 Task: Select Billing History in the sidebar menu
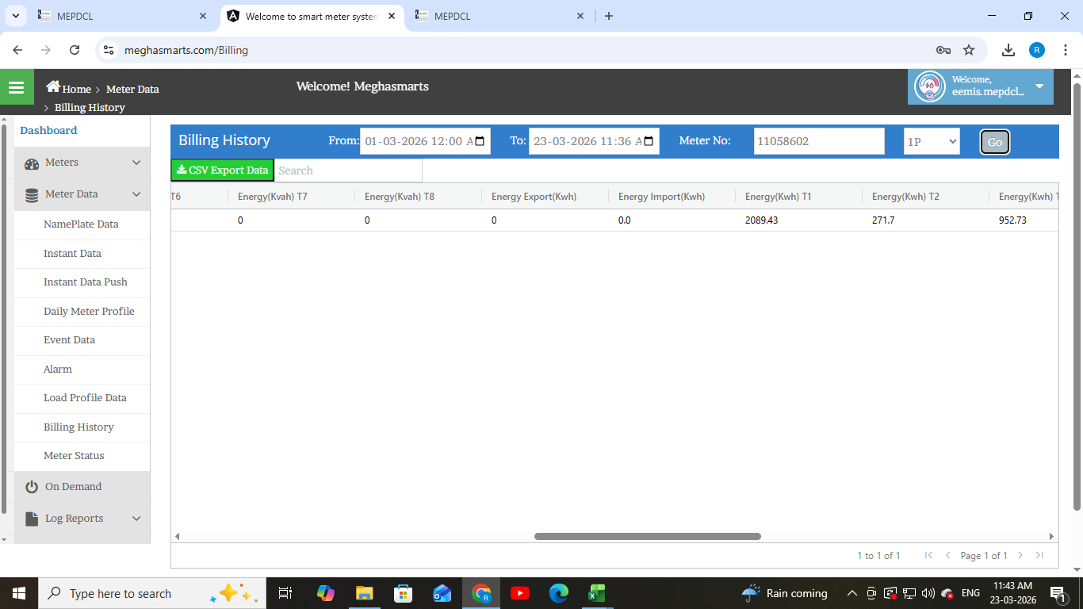point(78,427)
